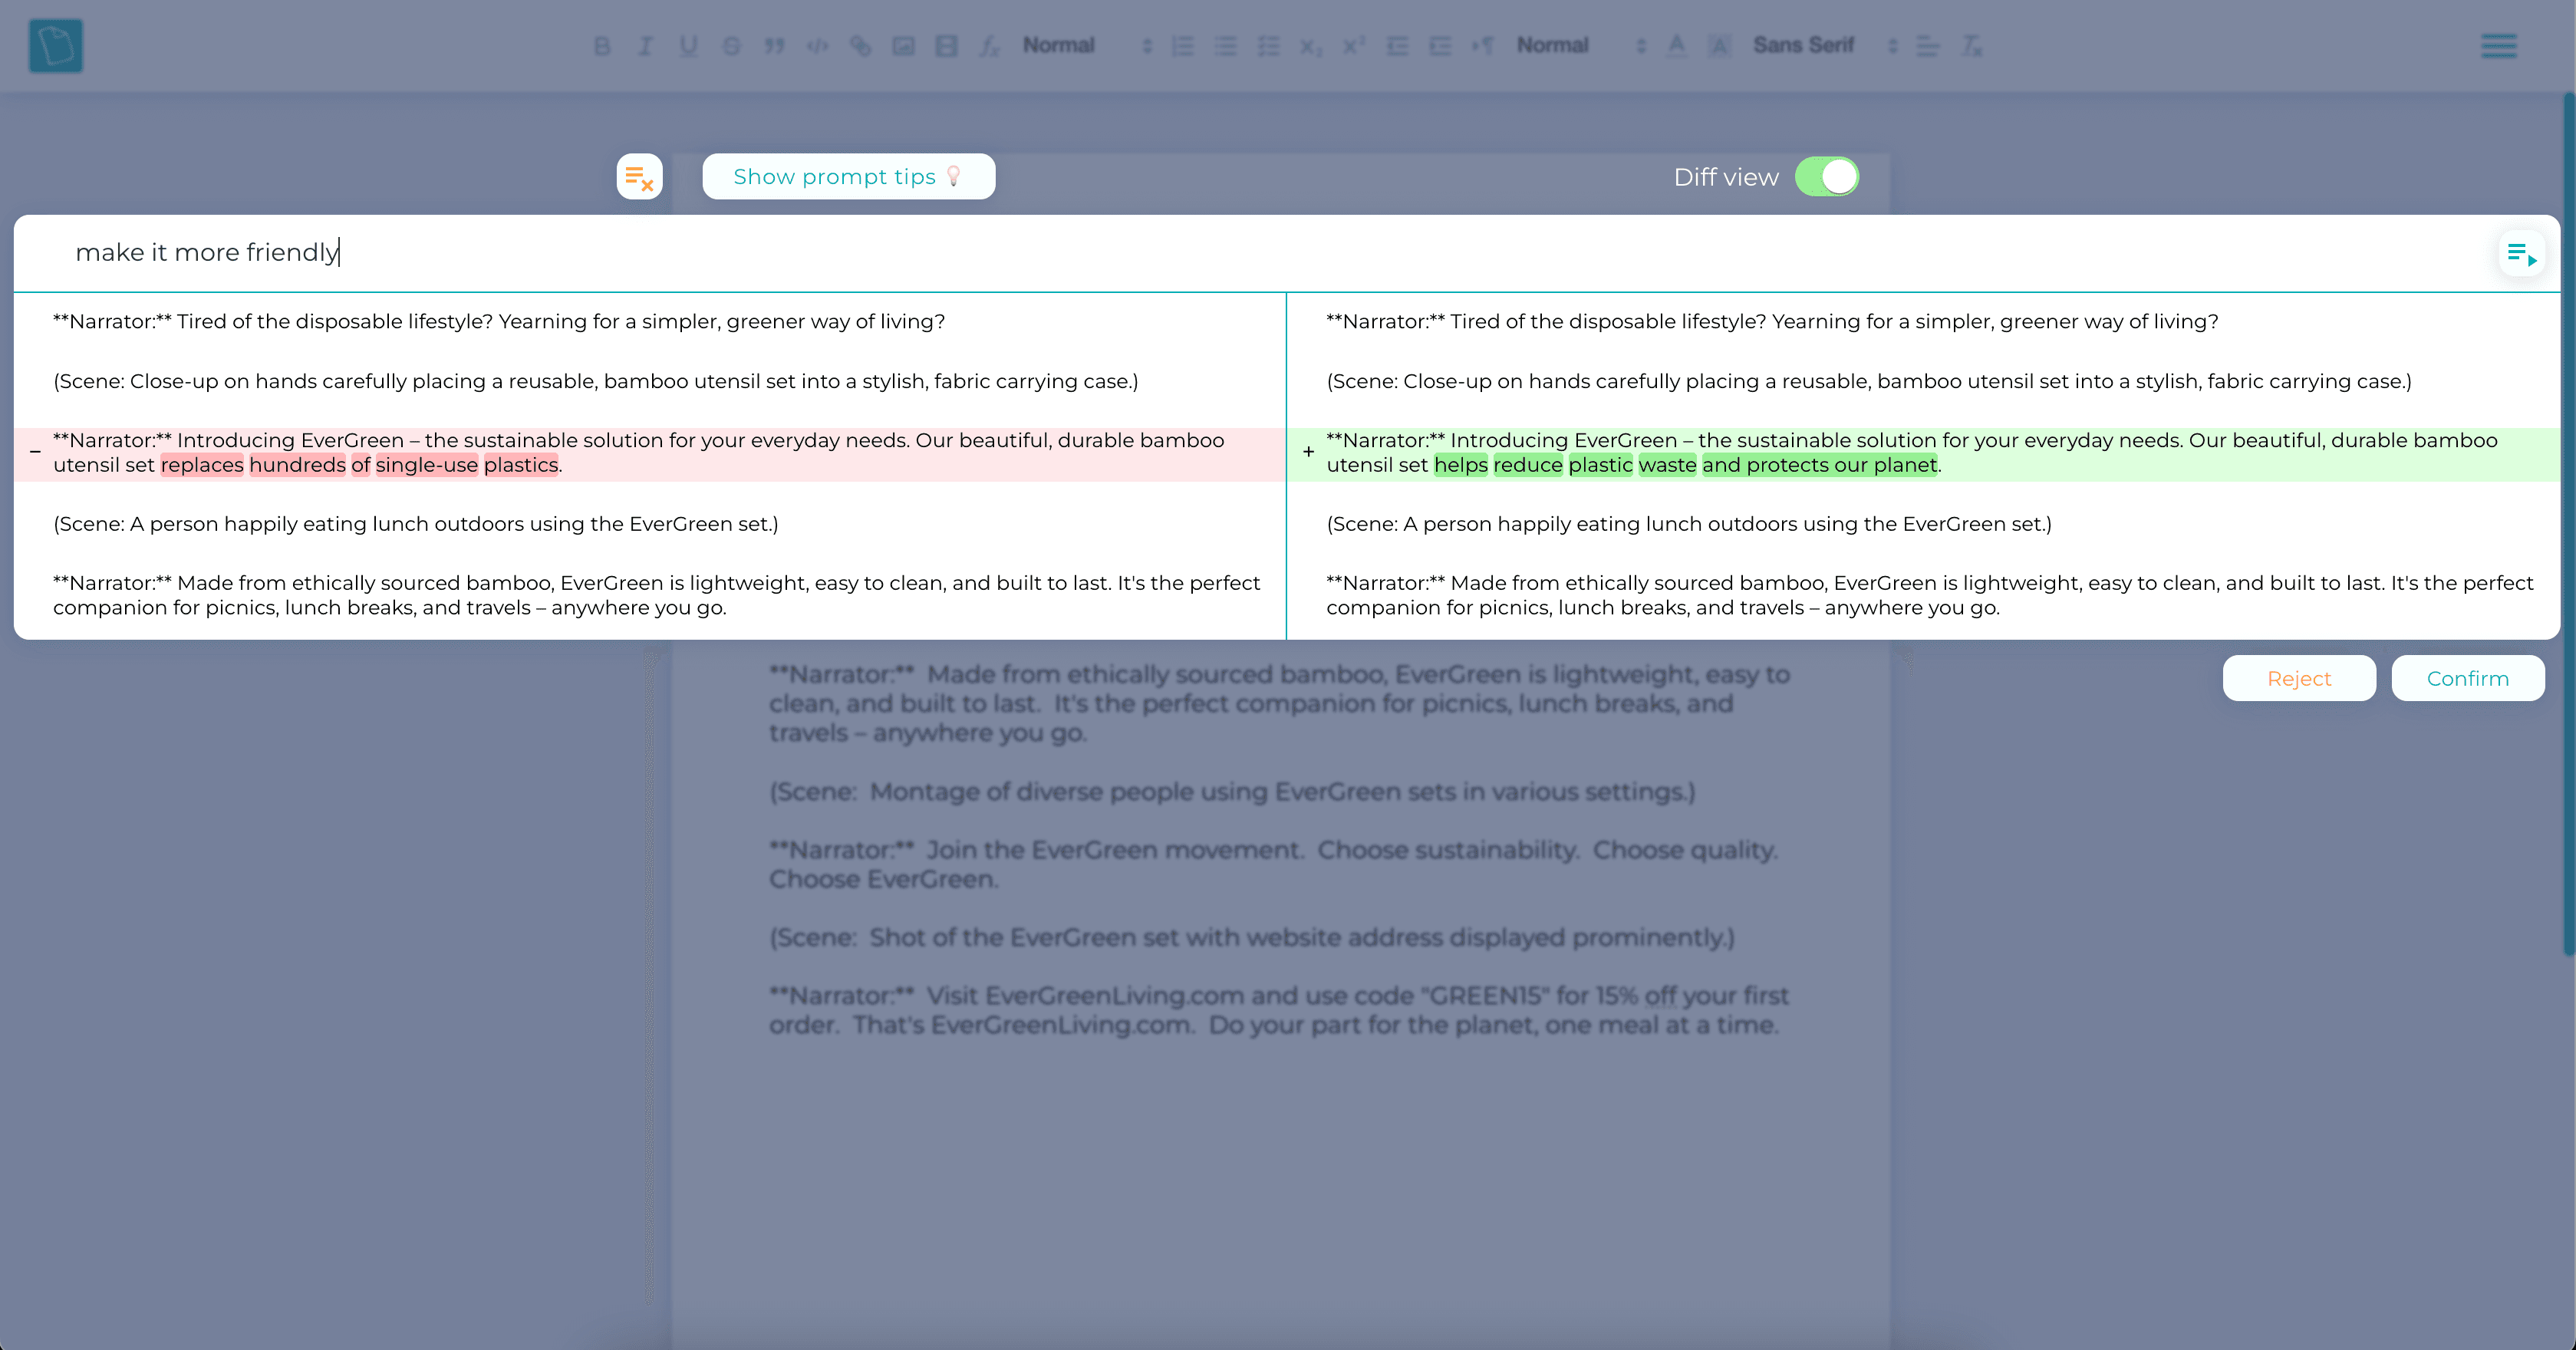The height and width of the screenshot is (1350, 2576).
Task: Insert a code block from the toolbar
Action: point(817,46)
